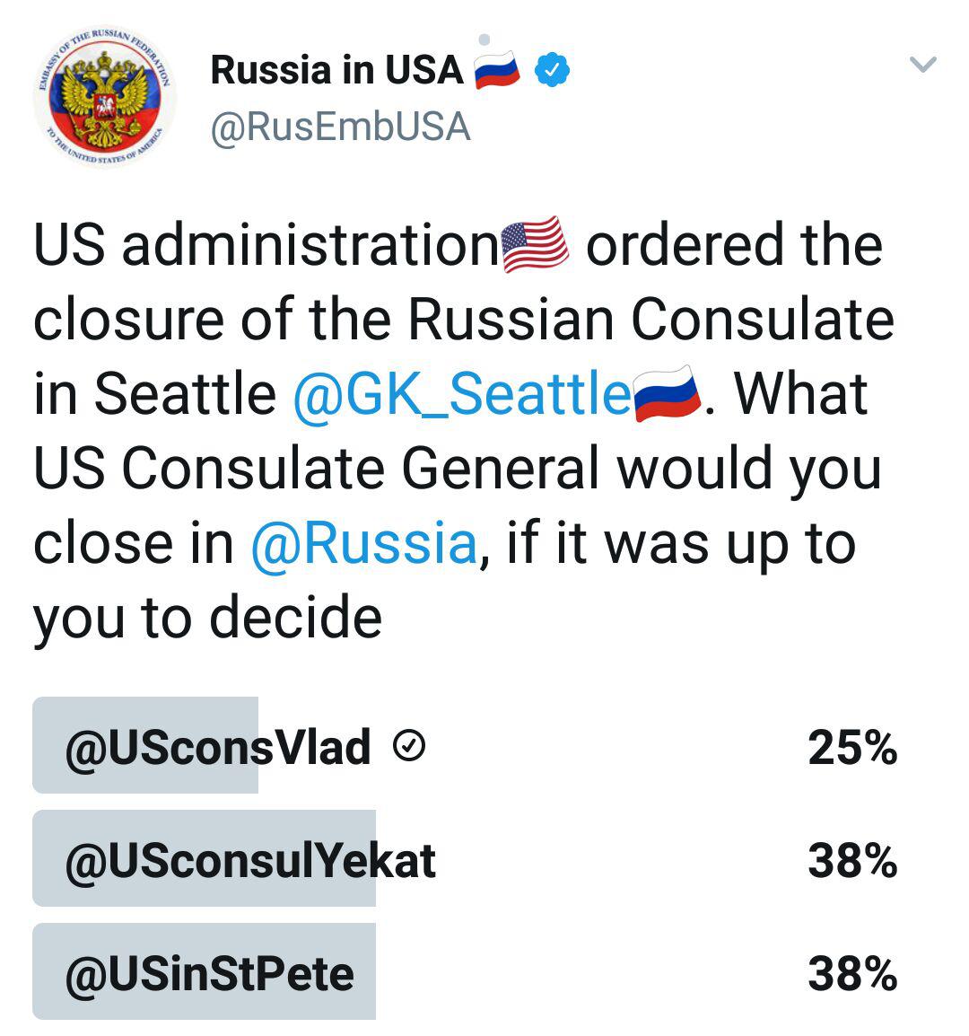Click the blue verified badge icon

tap(552, 69)
